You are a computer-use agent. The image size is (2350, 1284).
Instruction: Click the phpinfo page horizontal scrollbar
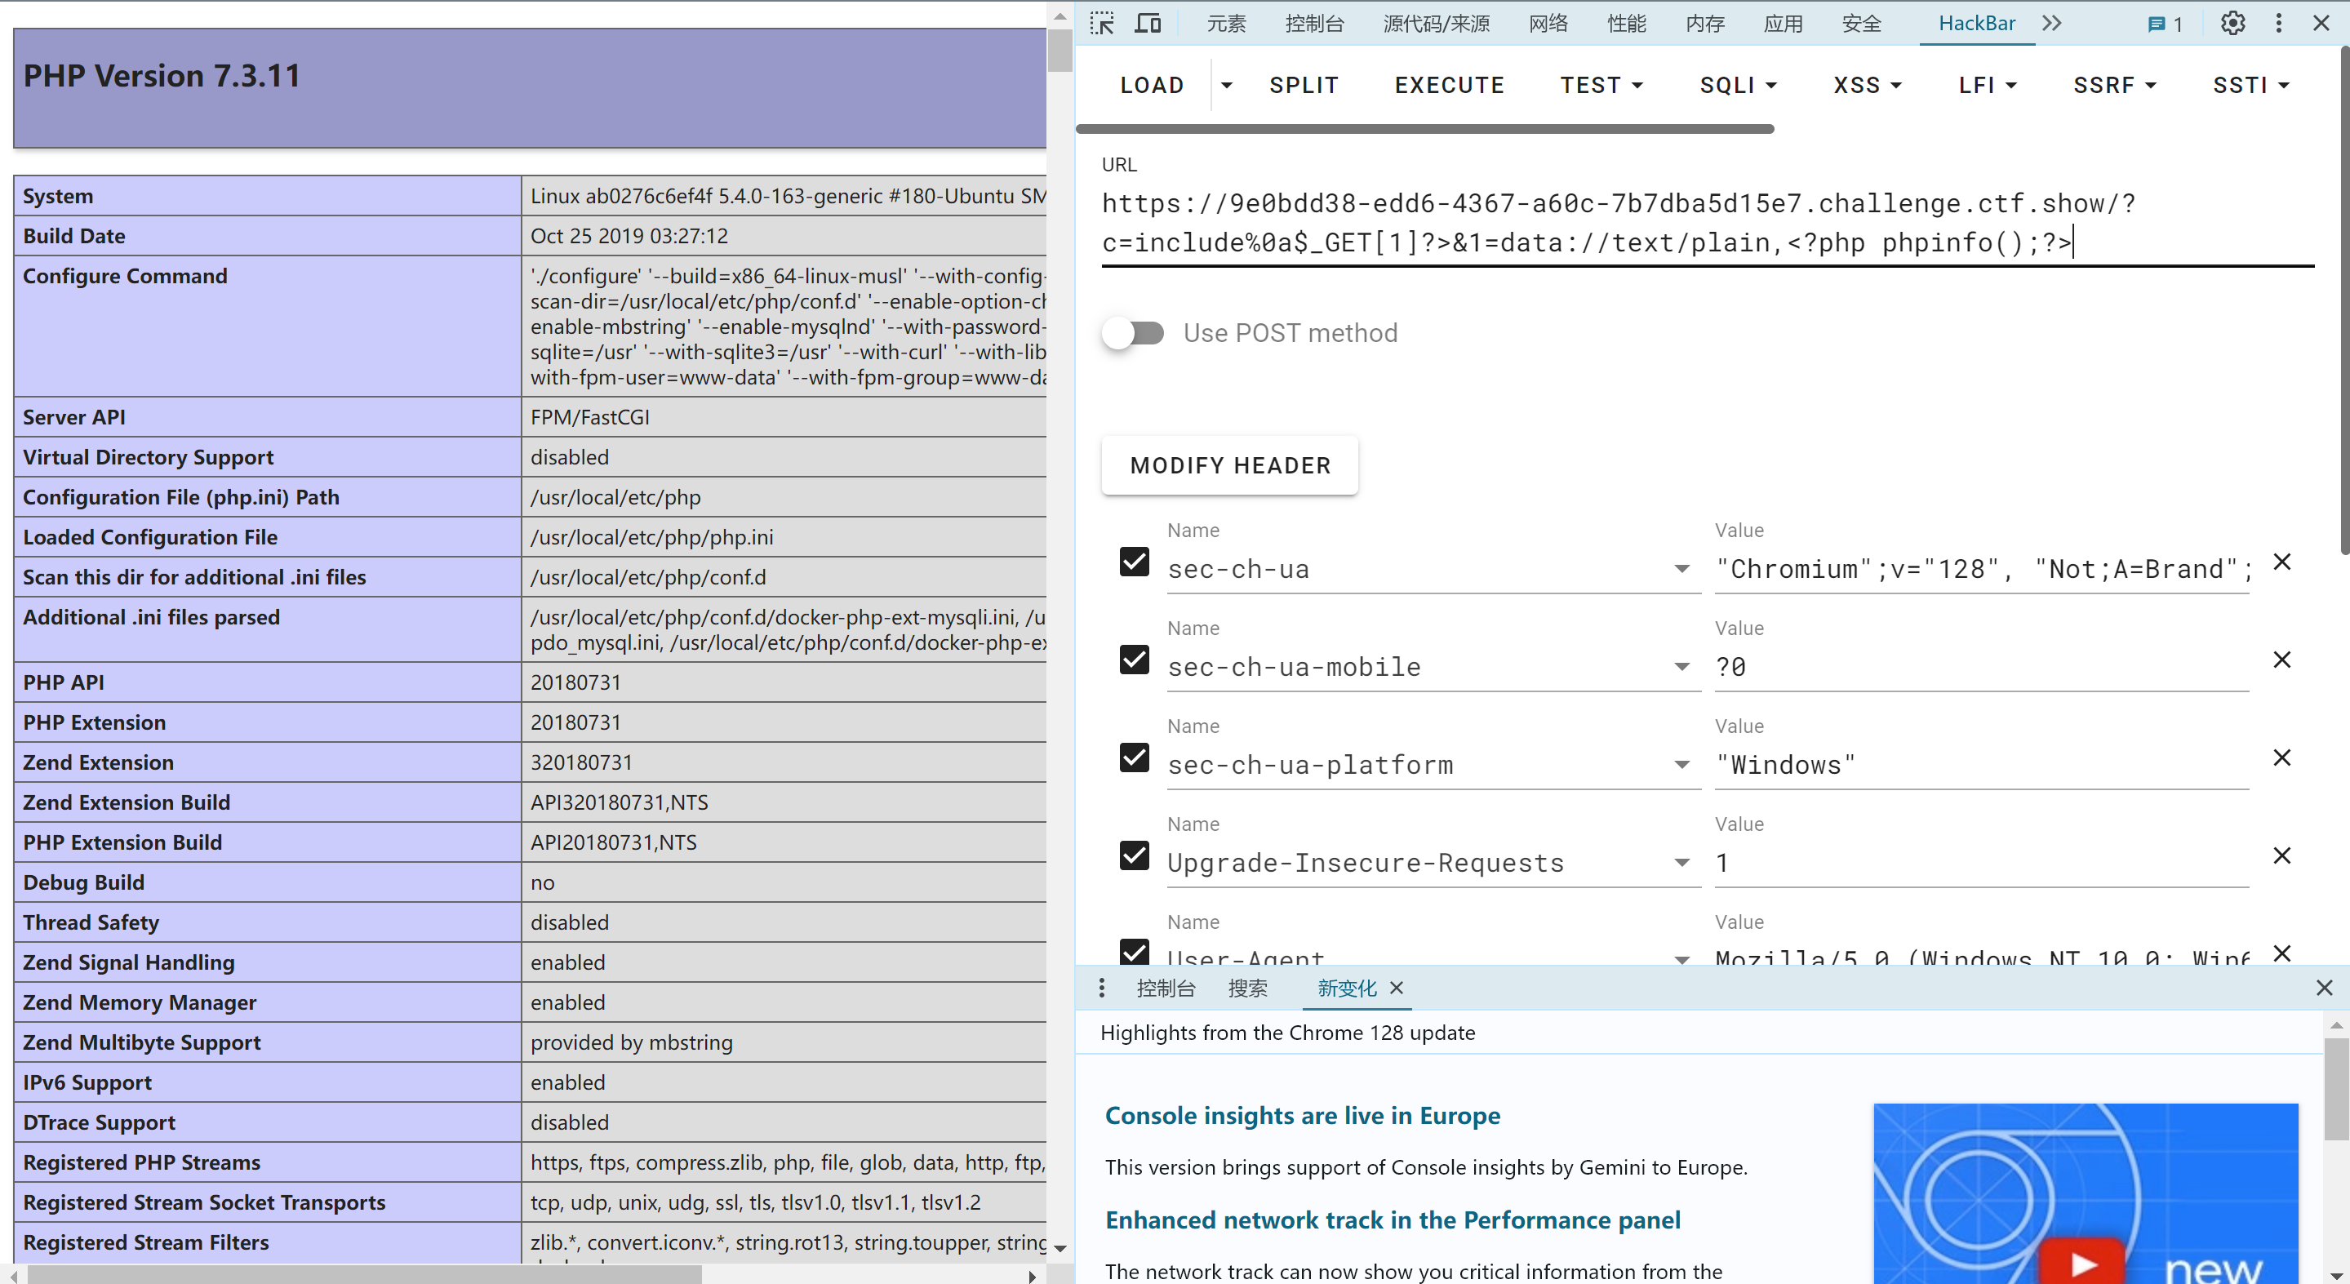(x=365, y=1275)
